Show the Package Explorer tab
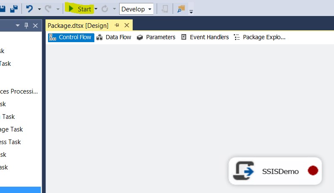 tap(259, 37)
